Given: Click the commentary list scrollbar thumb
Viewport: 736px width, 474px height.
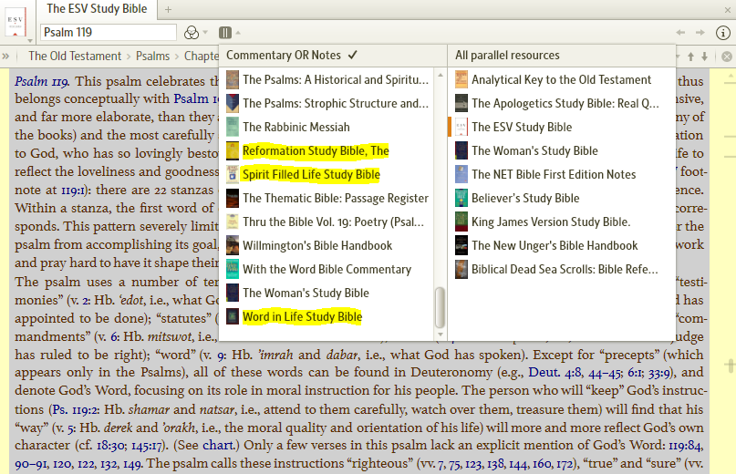Looking at the screenshot, I should coord(440,307).
